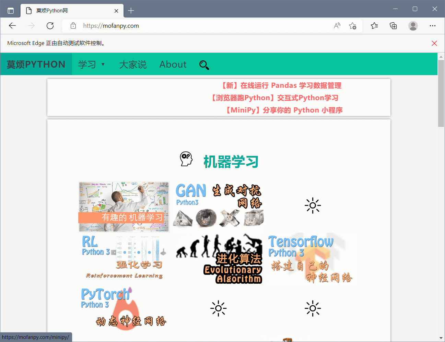View site information lock icon
Screen dimensions: 445x342
pos(73,26)
